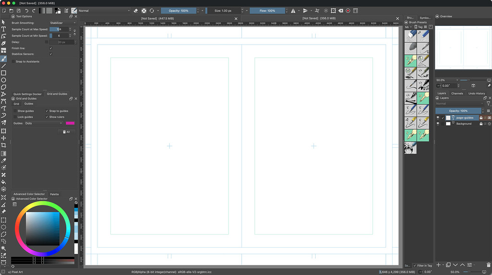
Task: Select the Move tool
Action: point(3,138)
